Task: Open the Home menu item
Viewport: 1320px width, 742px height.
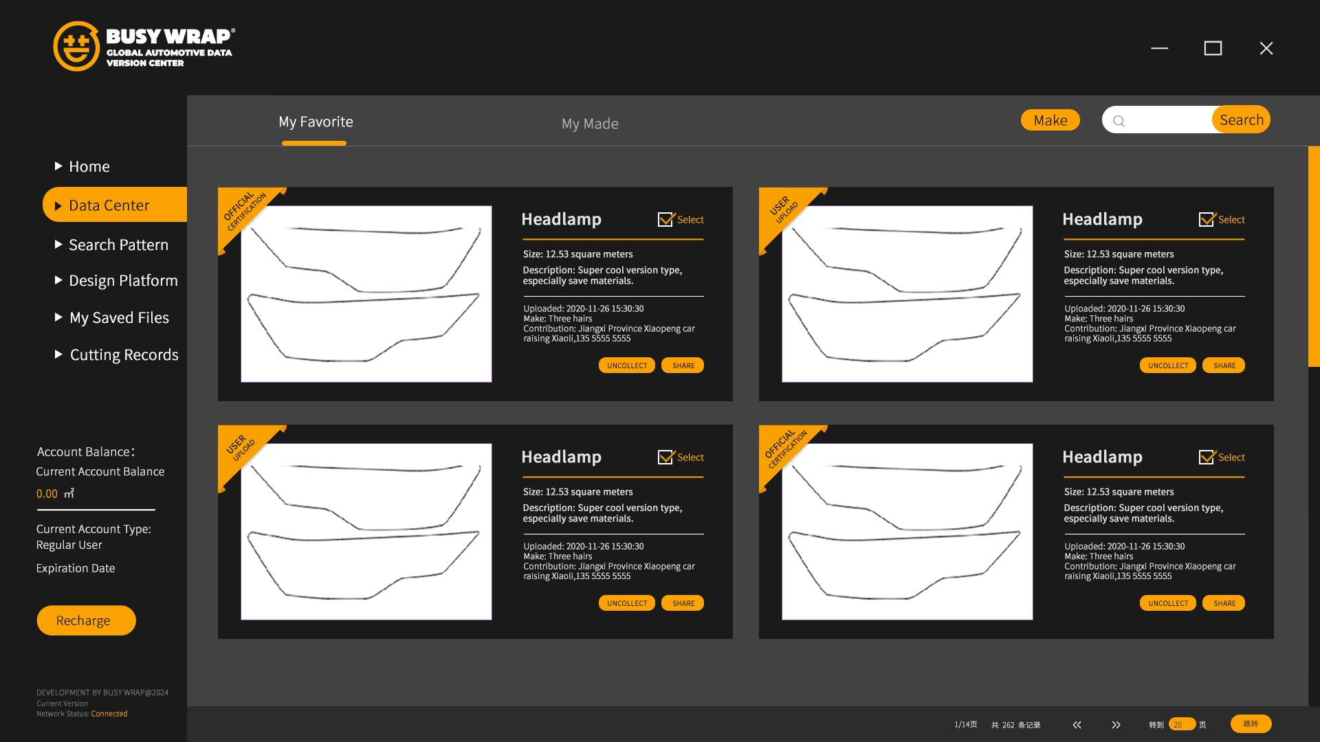Action: coord(89,166)
